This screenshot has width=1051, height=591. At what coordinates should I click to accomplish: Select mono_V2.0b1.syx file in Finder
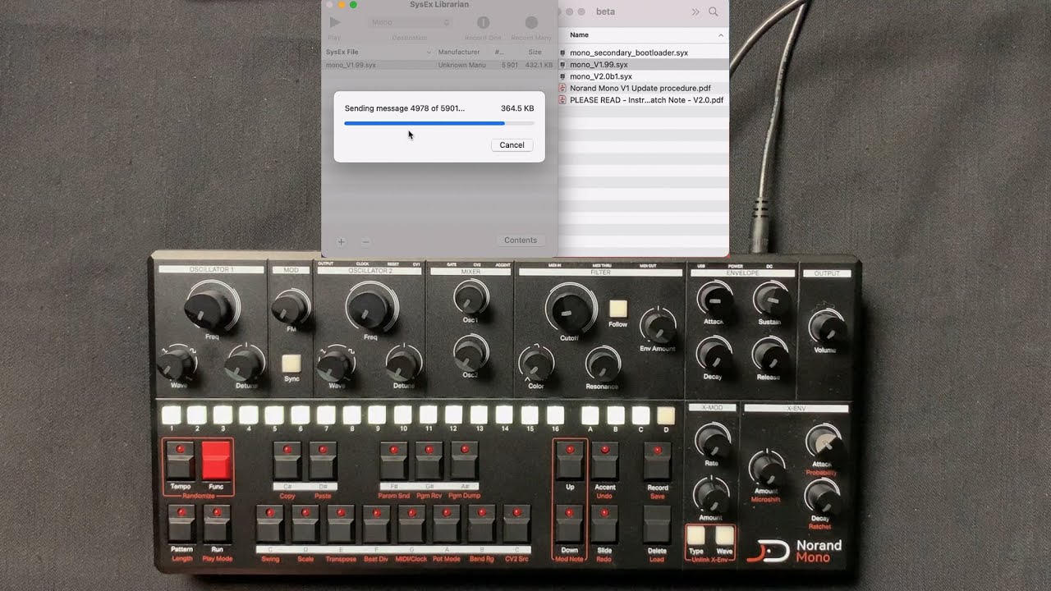point(600,76)
